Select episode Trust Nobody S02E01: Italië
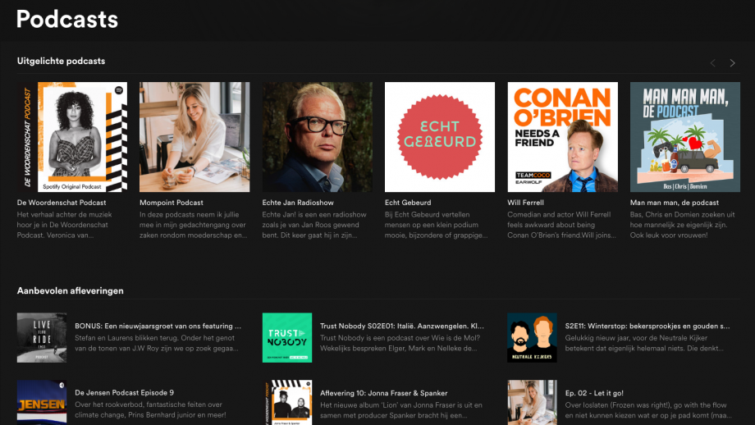 pos(402,327)
